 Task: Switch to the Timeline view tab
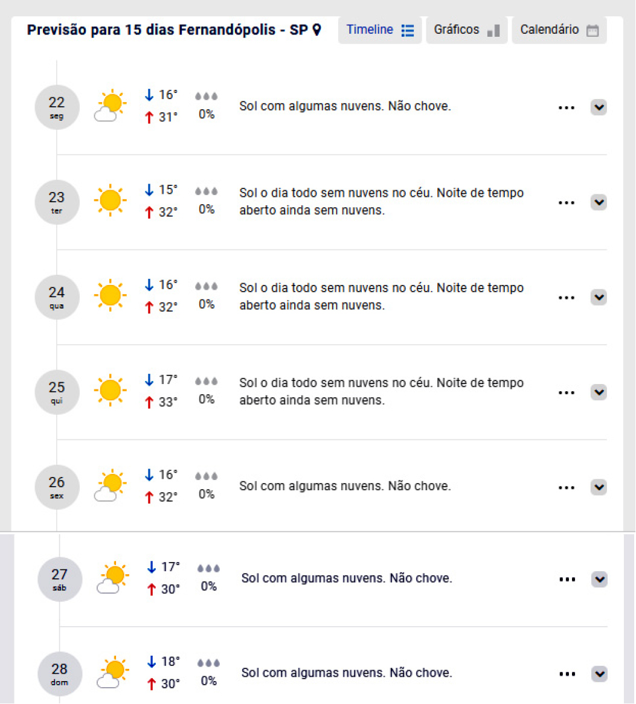(380, 30)
